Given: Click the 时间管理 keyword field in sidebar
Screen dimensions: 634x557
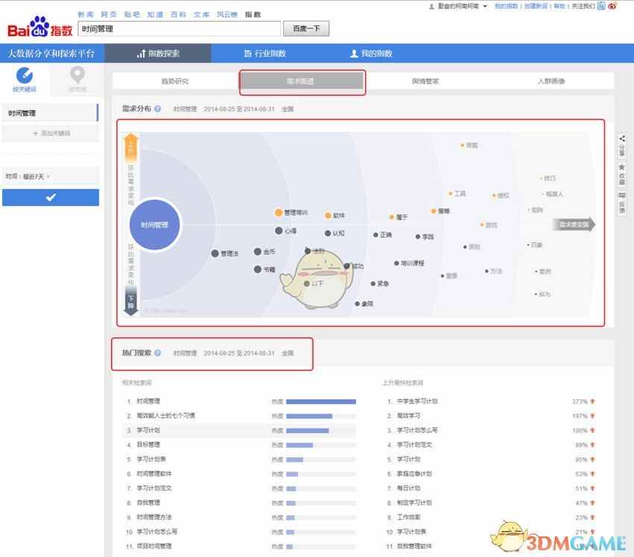Looking at the screenshot, I should (50, 112).
